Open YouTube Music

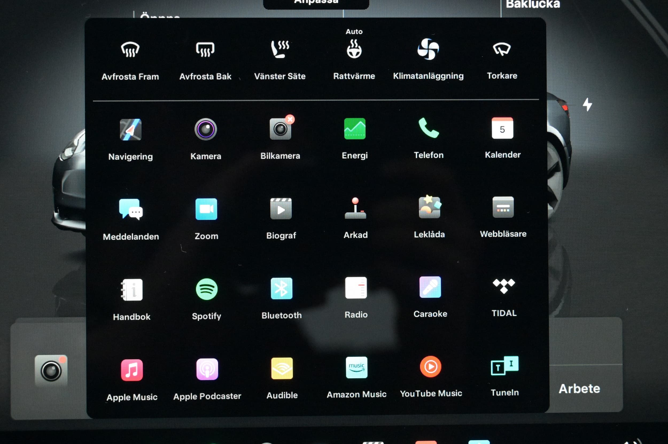(x=430, y=367)
